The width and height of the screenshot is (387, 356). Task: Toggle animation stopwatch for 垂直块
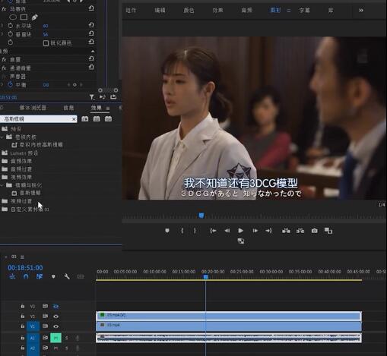coord(11,34)
